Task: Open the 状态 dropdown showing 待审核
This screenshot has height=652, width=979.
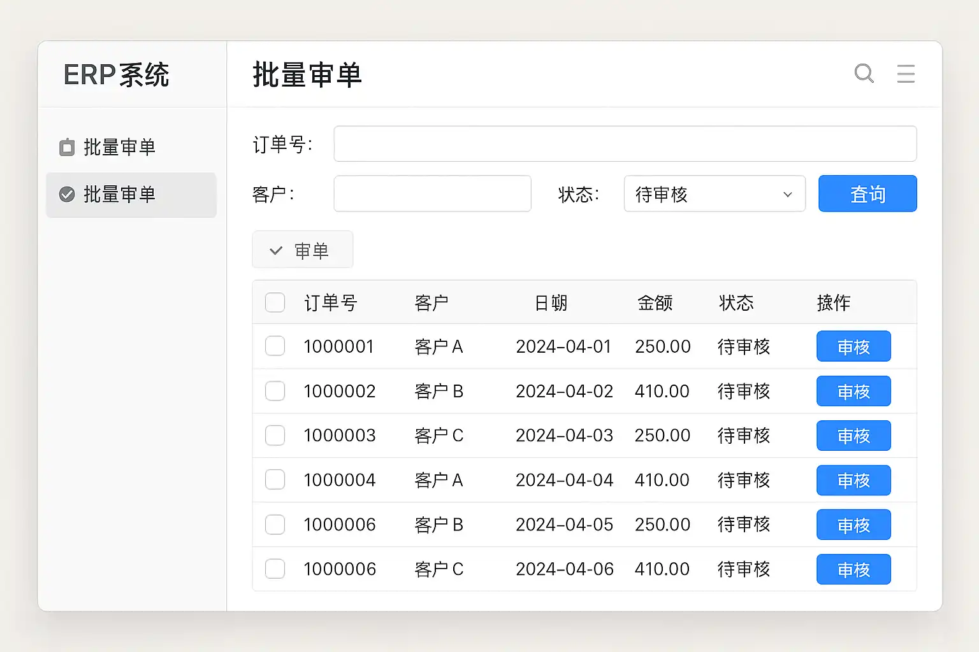Action: [714, 194]
